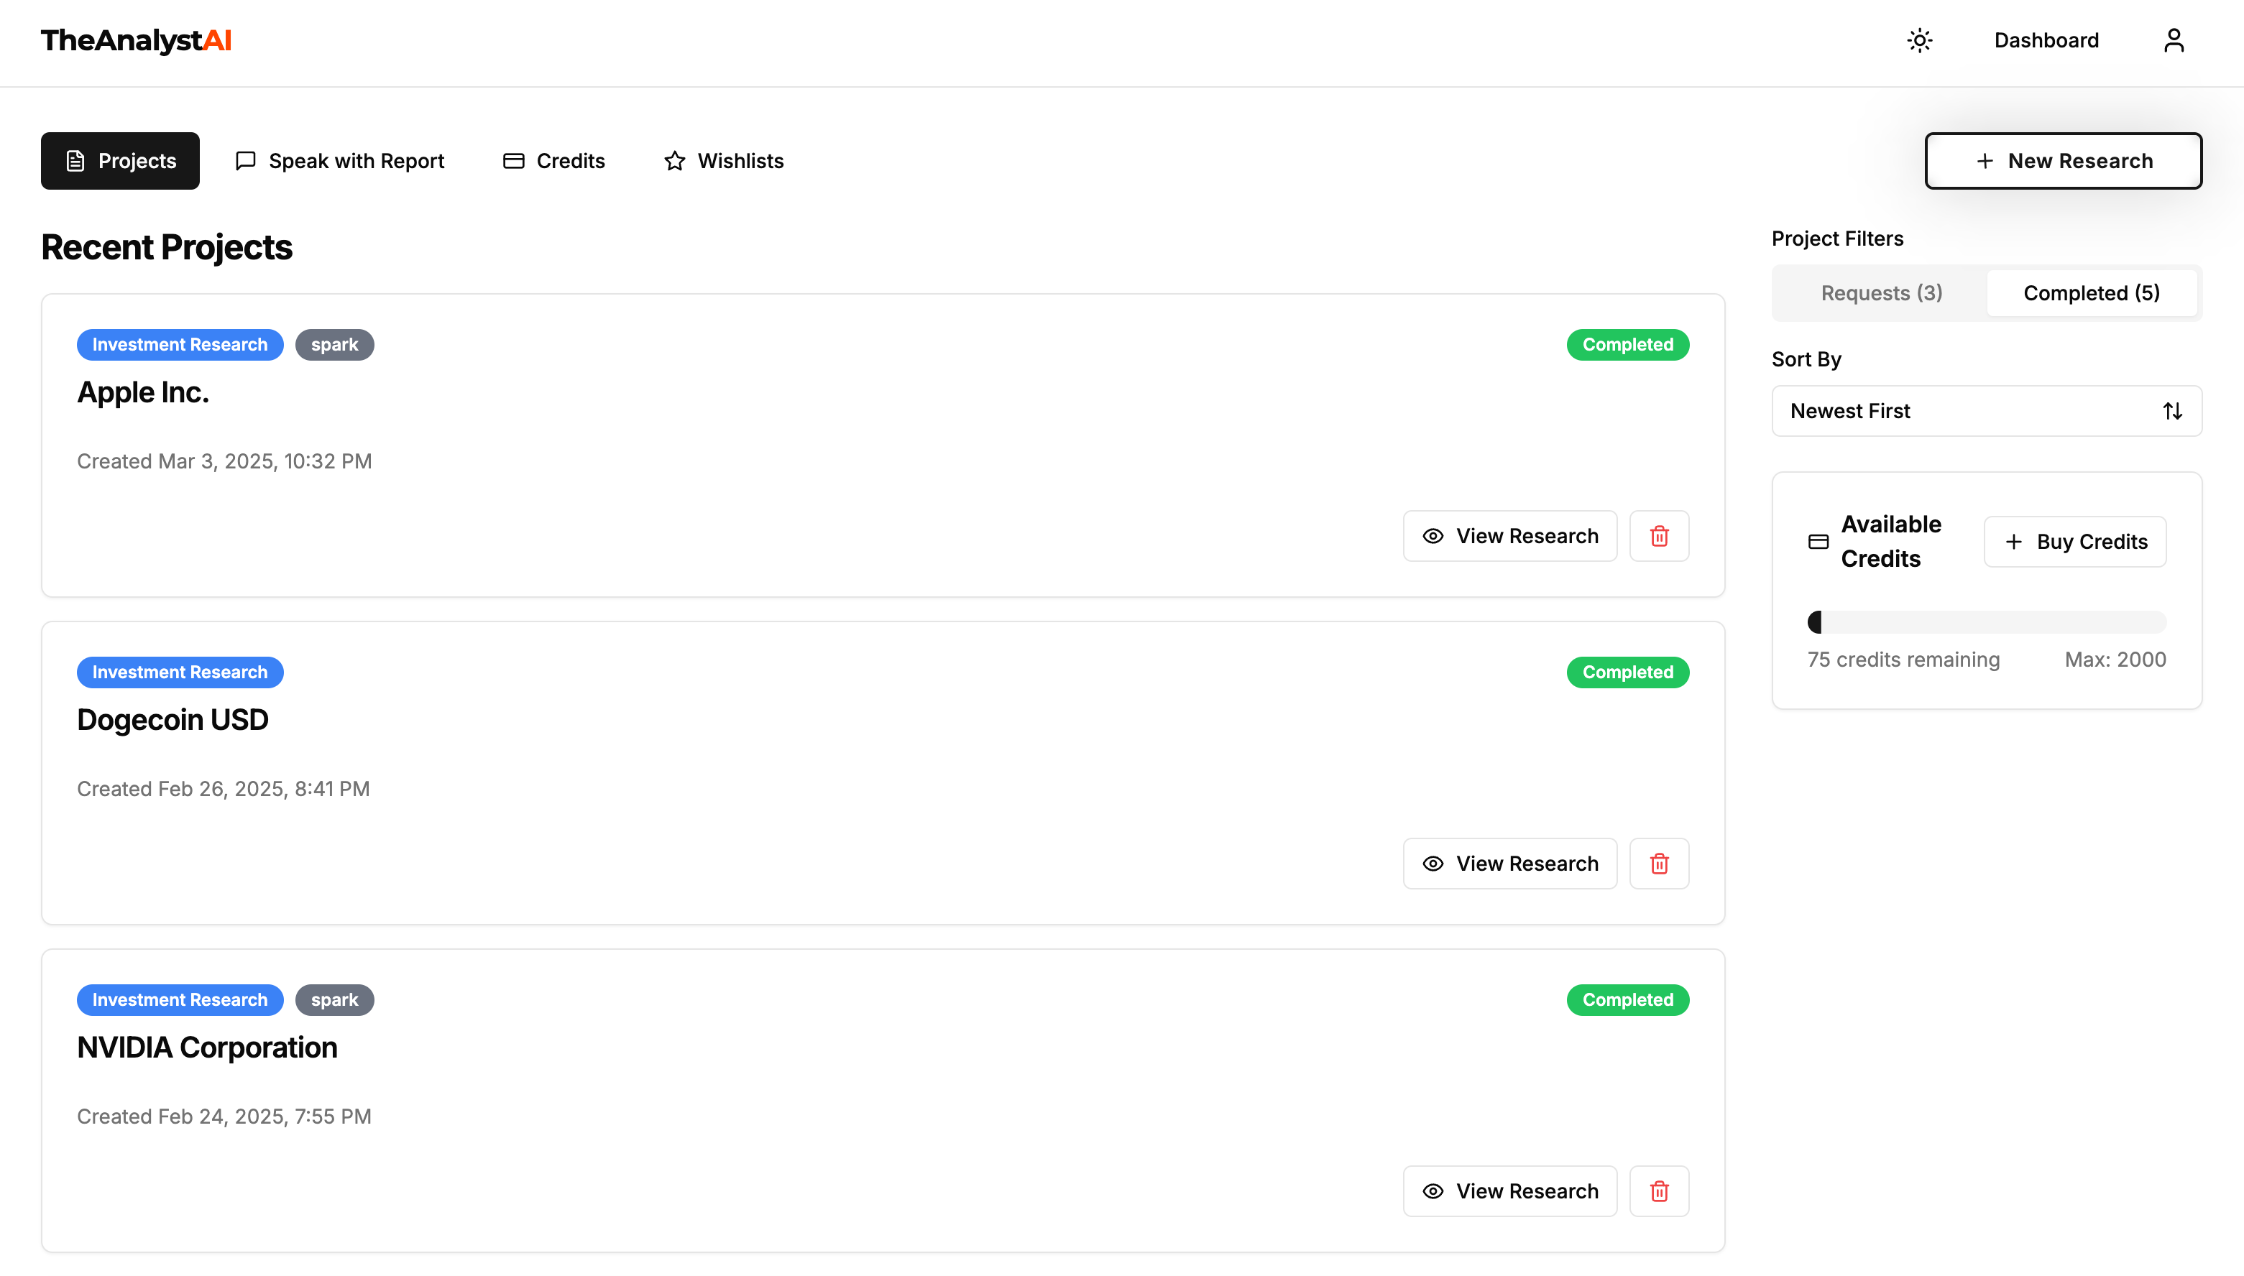Open user profile icon
The width and height of the screenshot is (2244, 1276).
pyautogui.click(x=2173, y=40)
